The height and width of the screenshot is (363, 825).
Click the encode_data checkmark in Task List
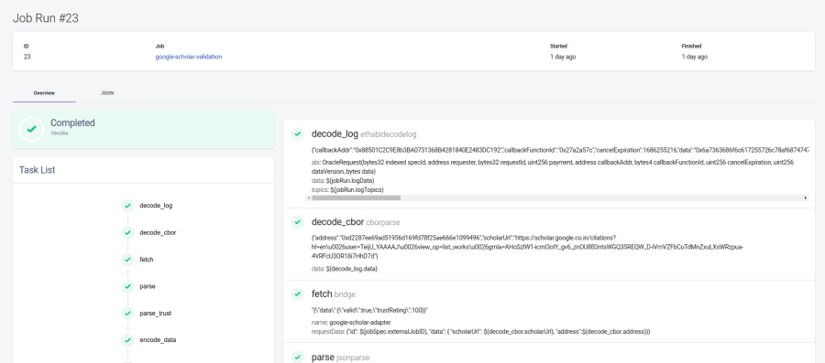127,340
